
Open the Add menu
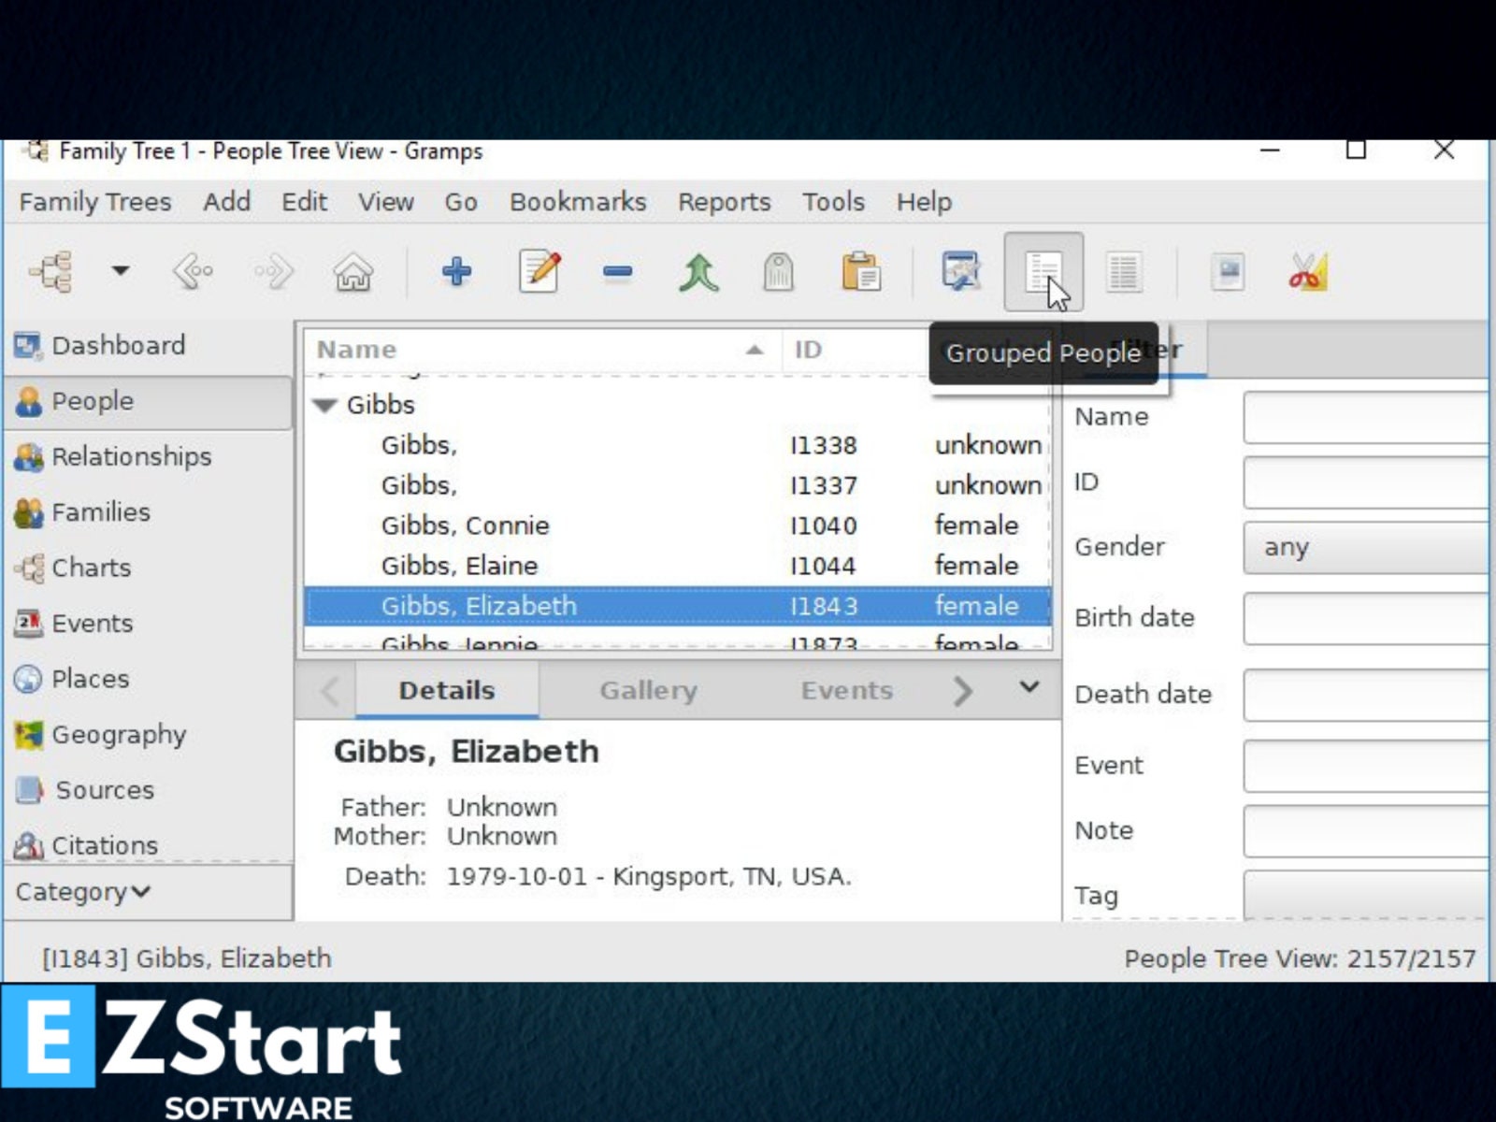point(227,202)
